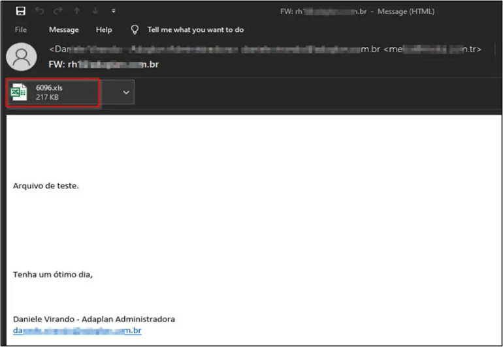Open the 6096.xls attachment
The height and width of the screenshot is (347, 503).
click(53, 92)
